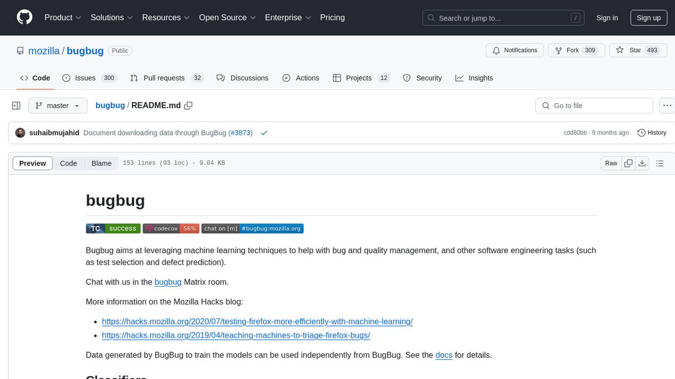Open commit cdd80bb
The width and height of the screenshot is (675, 379).
[x=575, y=133]
